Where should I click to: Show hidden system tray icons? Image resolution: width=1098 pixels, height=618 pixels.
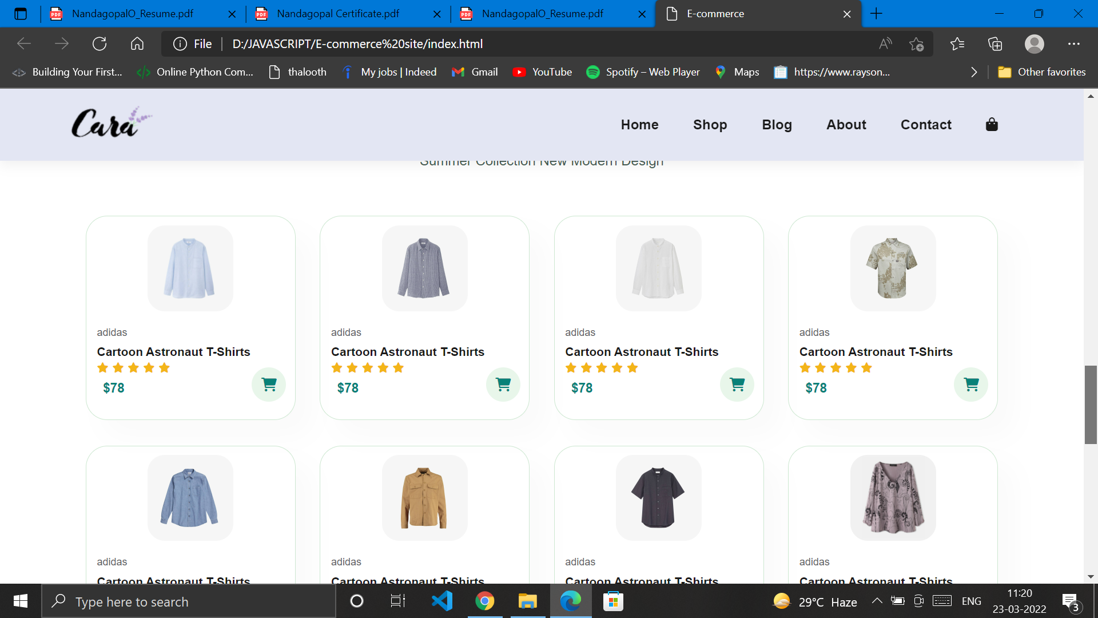[x=877, y=601]
